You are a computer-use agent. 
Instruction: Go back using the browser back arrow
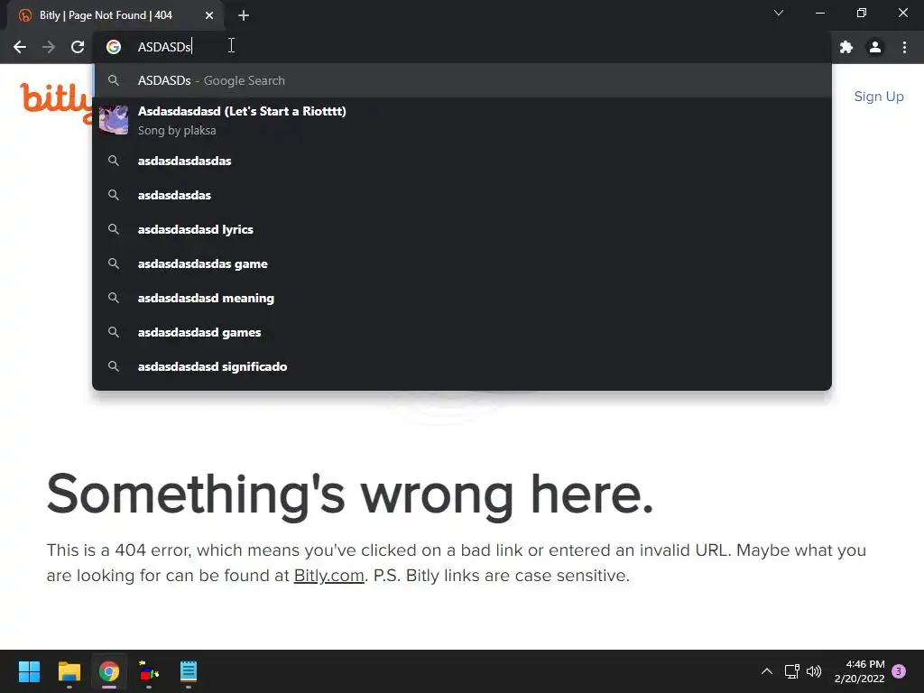click(20, 47)
